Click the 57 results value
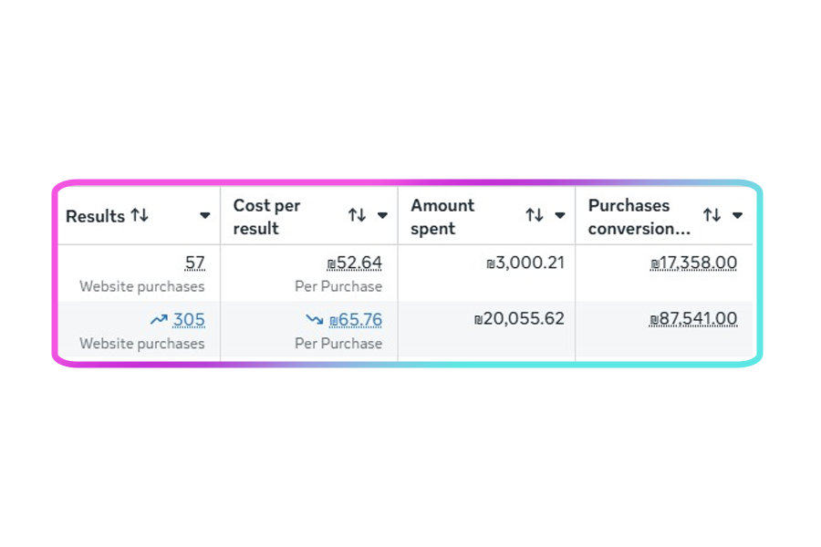Viewport: 821px width, 547px height. pyautogui.click(x=194, y=263)
